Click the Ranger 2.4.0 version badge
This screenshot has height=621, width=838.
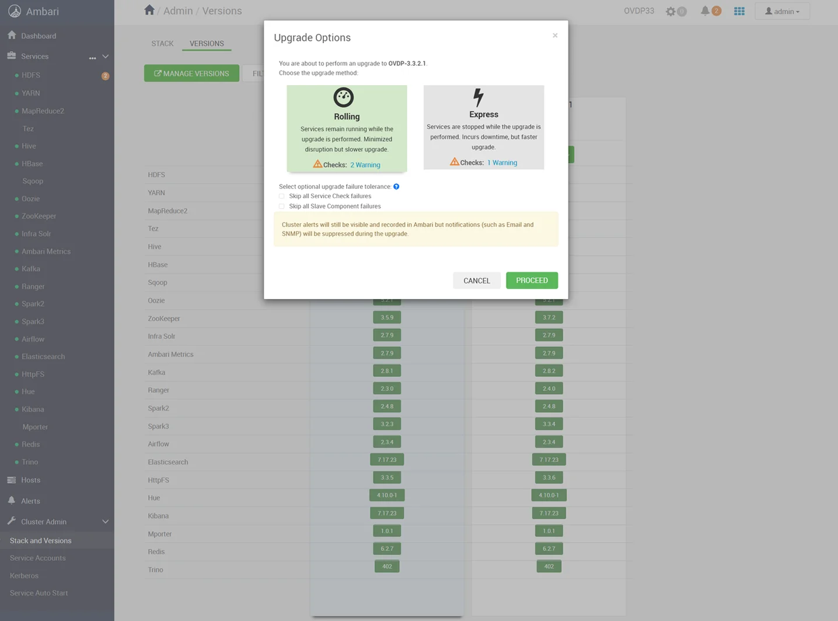click(549, 388)
